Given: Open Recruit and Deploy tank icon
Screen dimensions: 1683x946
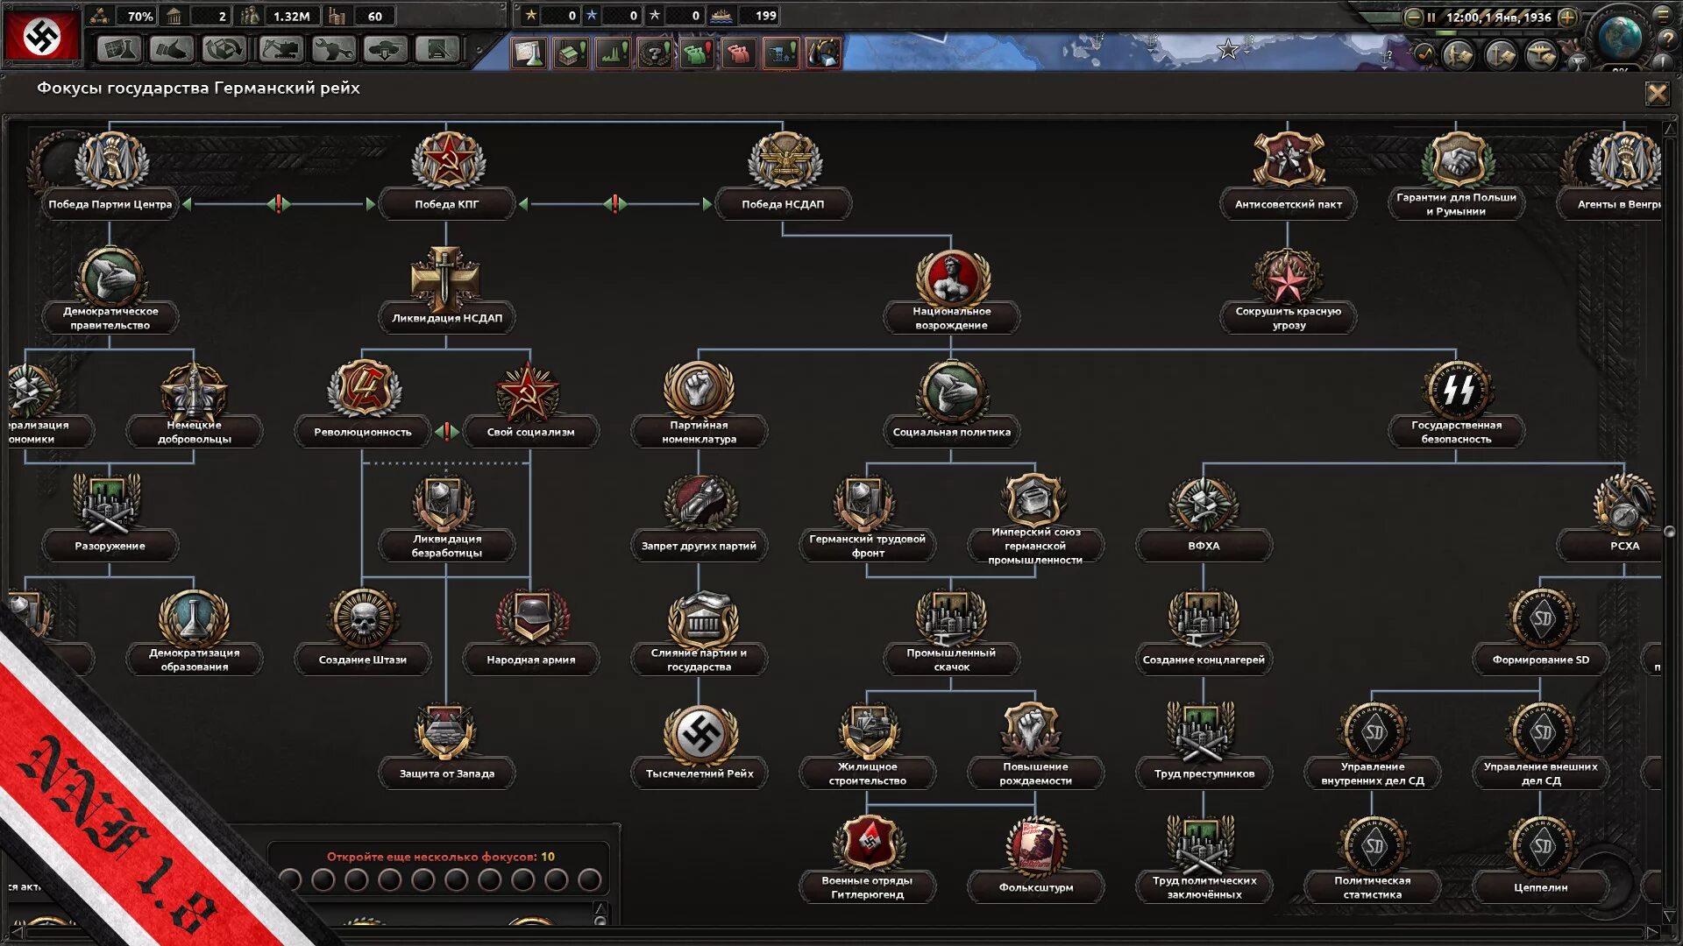Looking at the screenshot, I should point(384,49).
